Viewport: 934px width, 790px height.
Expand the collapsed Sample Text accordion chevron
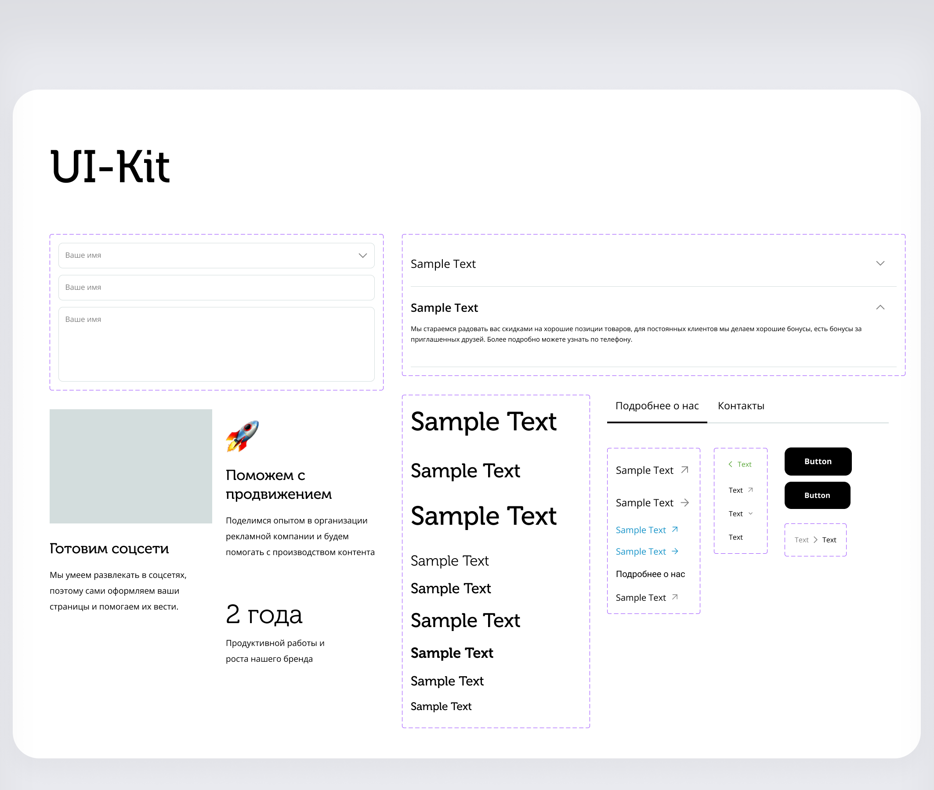point(880,263)
